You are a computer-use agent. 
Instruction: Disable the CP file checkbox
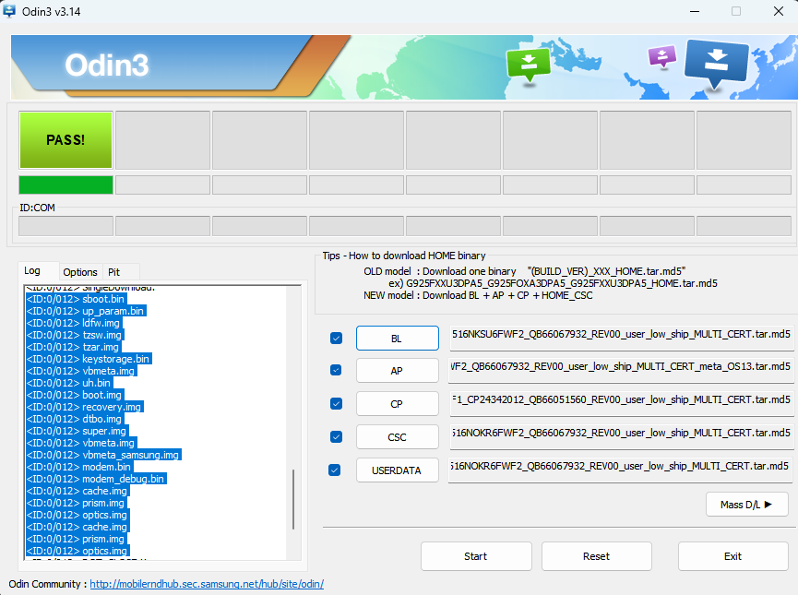tap(337, 404)
